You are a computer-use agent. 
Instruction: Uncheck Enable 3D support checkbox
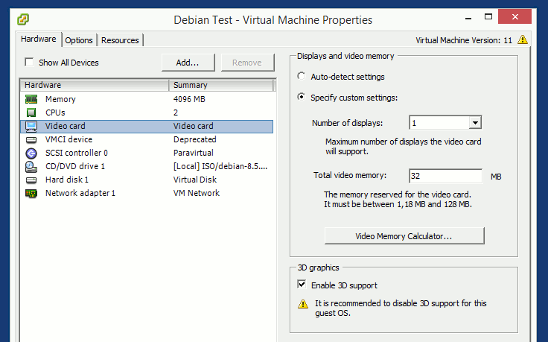(x=302, y=285)
